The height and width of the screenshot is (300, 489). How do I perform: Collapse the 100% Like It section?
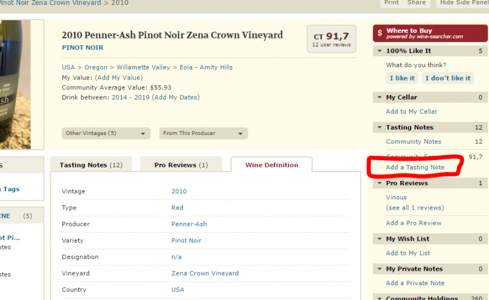(380, 51)
